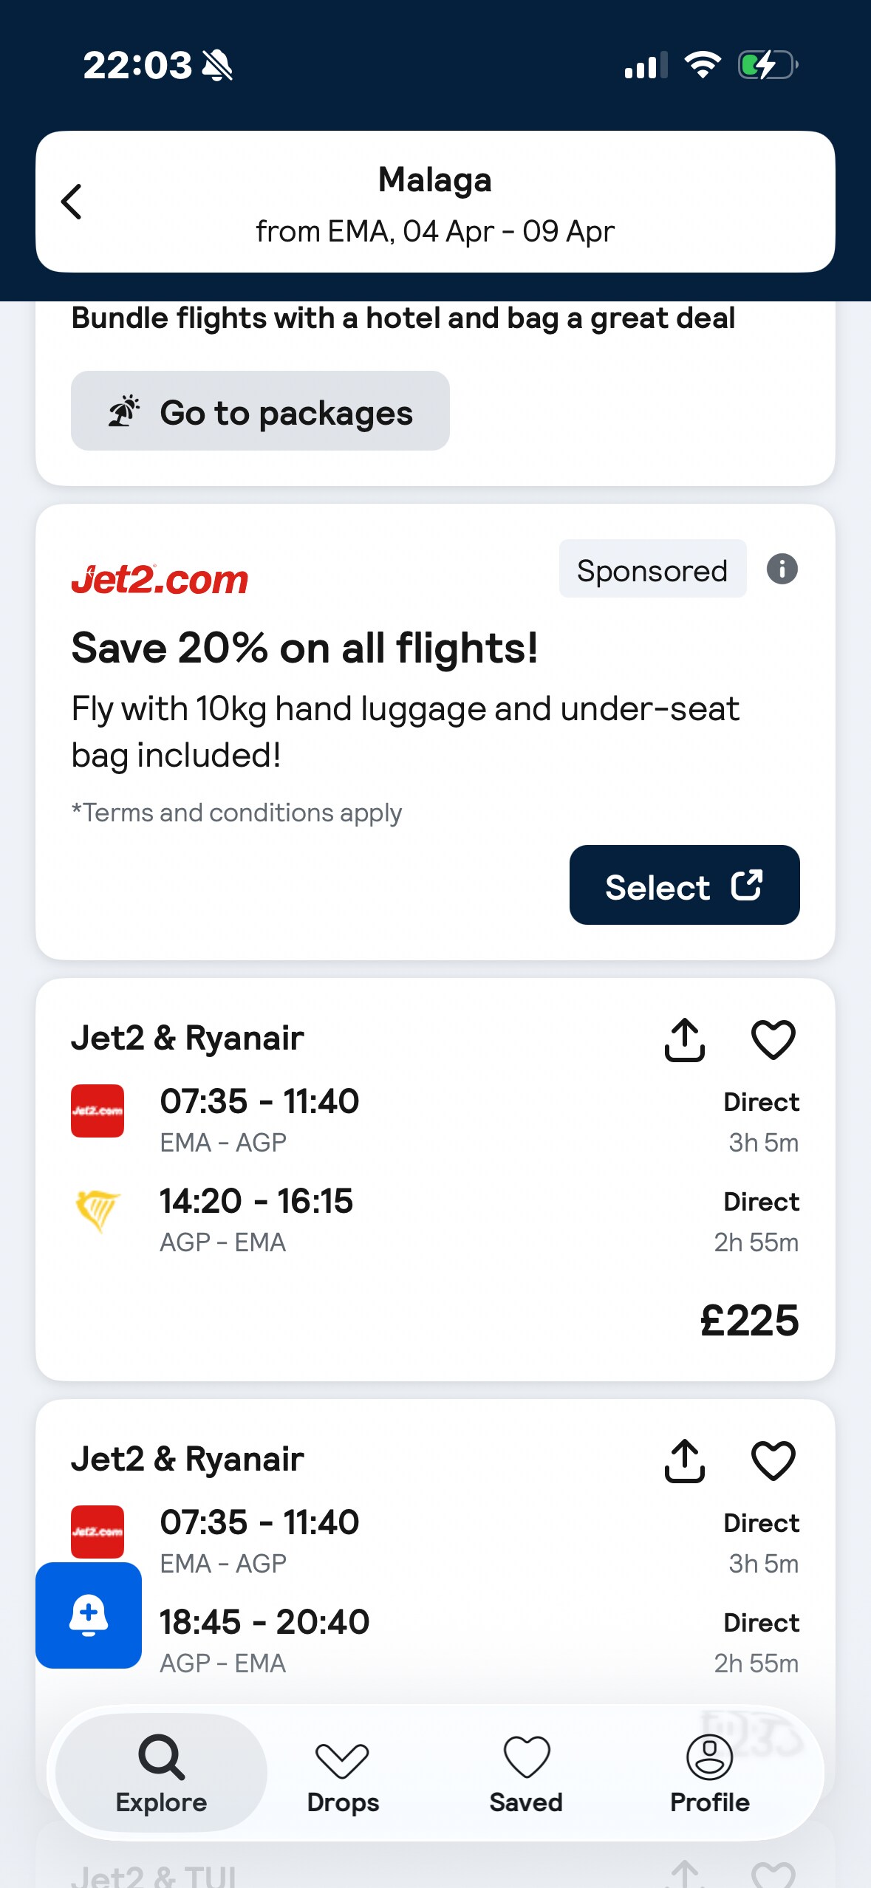This screenshot has height=1888, width=871.
Task: Tap Terms and conditions apply text
Action: click(236, 813)
